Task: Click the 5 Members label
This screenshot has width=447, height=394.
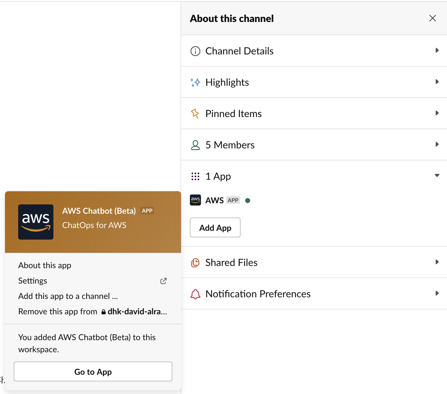Action: [x=230, y=145]
